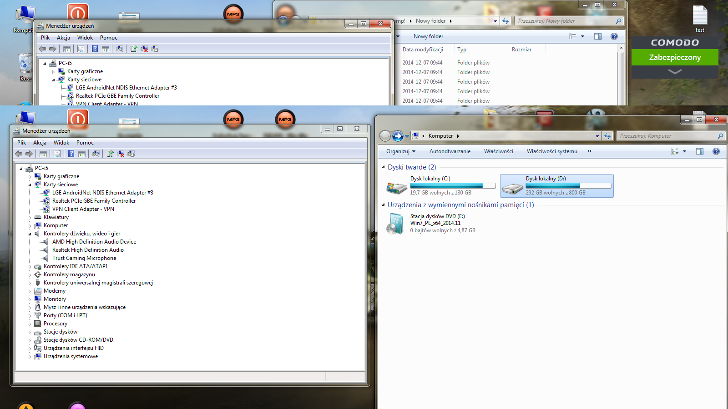728x409 pixels.
Task: Toggle action pane icon in Device Manager beside Komputer window
Action: tap(82, 154)
